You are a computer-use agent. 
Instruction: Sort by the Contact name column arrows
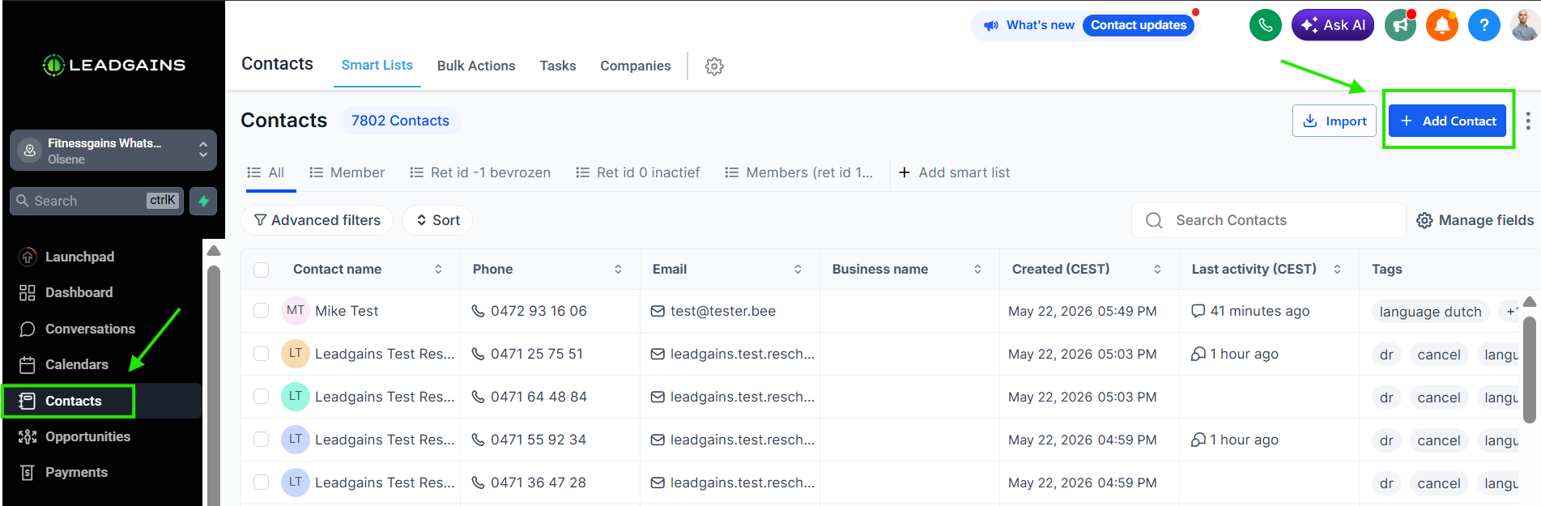(x=438, y=270)
